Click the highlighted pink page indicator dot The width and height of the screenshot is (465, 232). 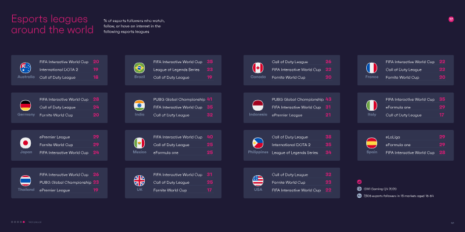pos(24,222)
